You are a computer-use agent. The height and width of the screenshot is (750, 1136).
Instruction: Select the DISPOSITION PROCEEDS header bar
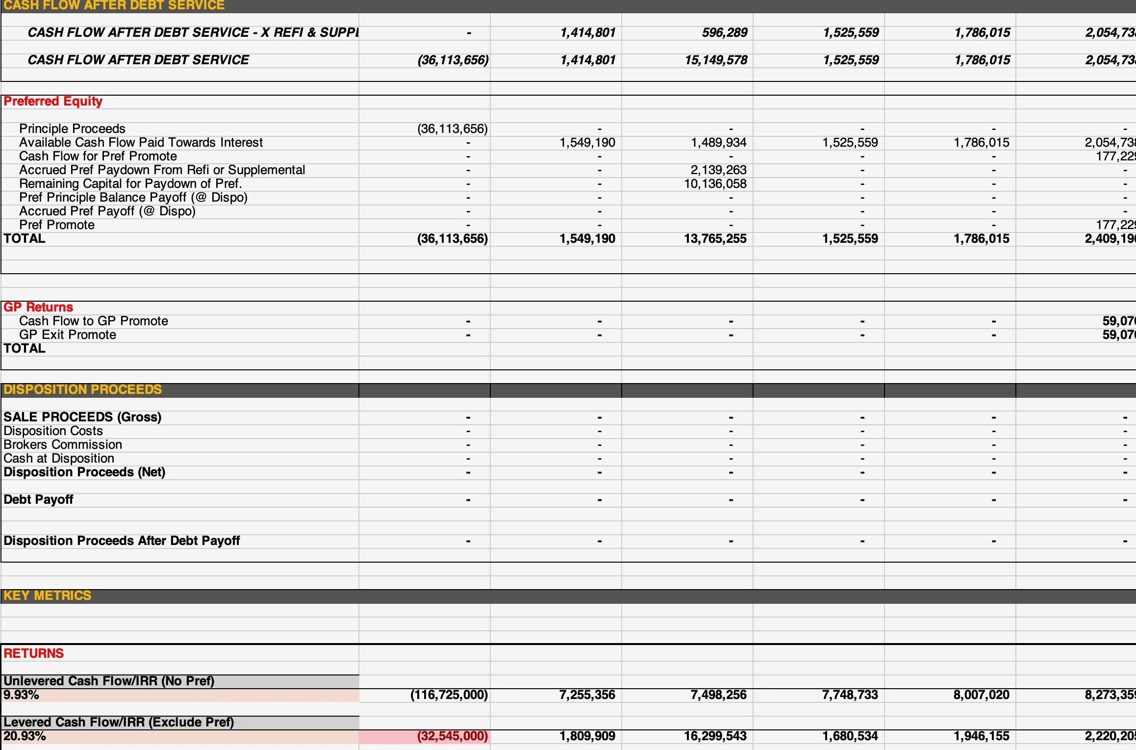[82, 389]
